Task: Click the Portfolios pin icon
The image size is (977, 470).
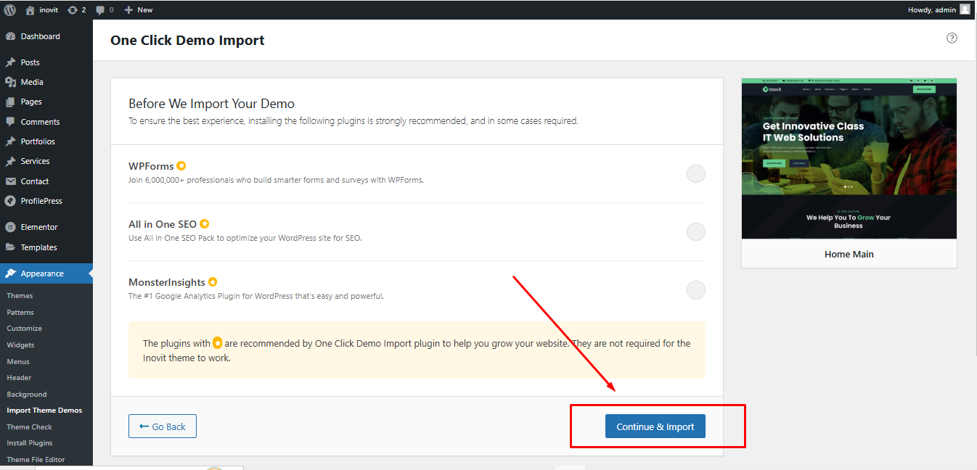Action: click(x=10, y=141)
